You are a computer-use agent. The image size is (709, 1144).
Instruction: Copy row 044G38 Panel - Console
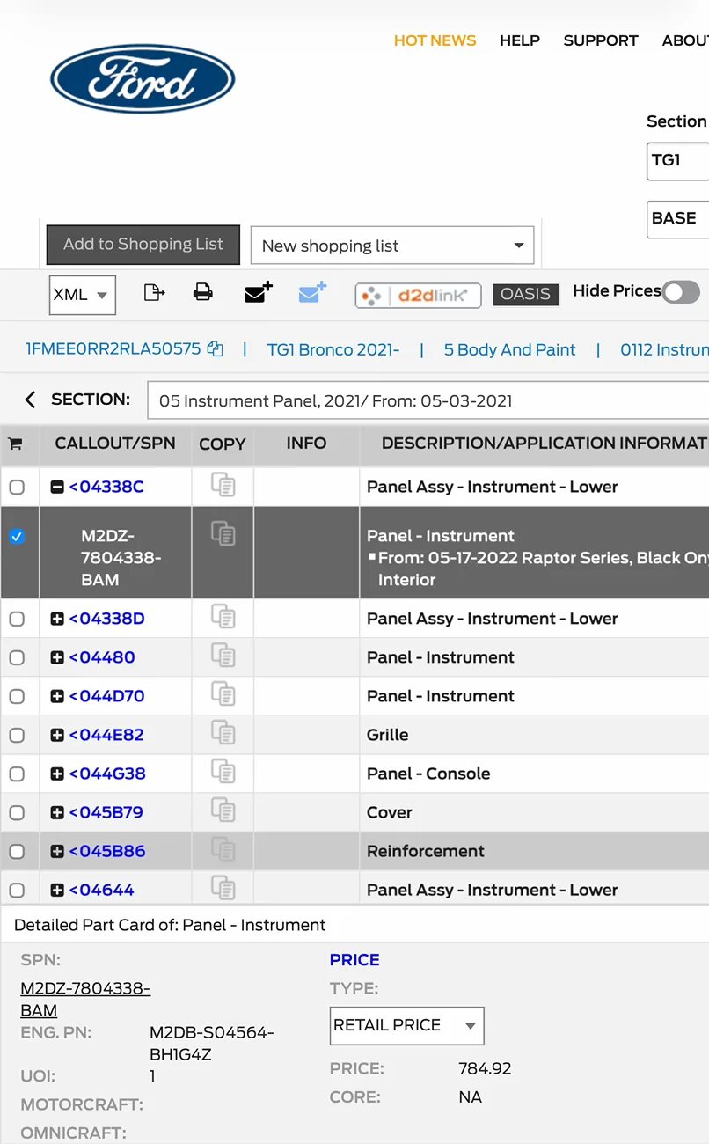[223, 771]
